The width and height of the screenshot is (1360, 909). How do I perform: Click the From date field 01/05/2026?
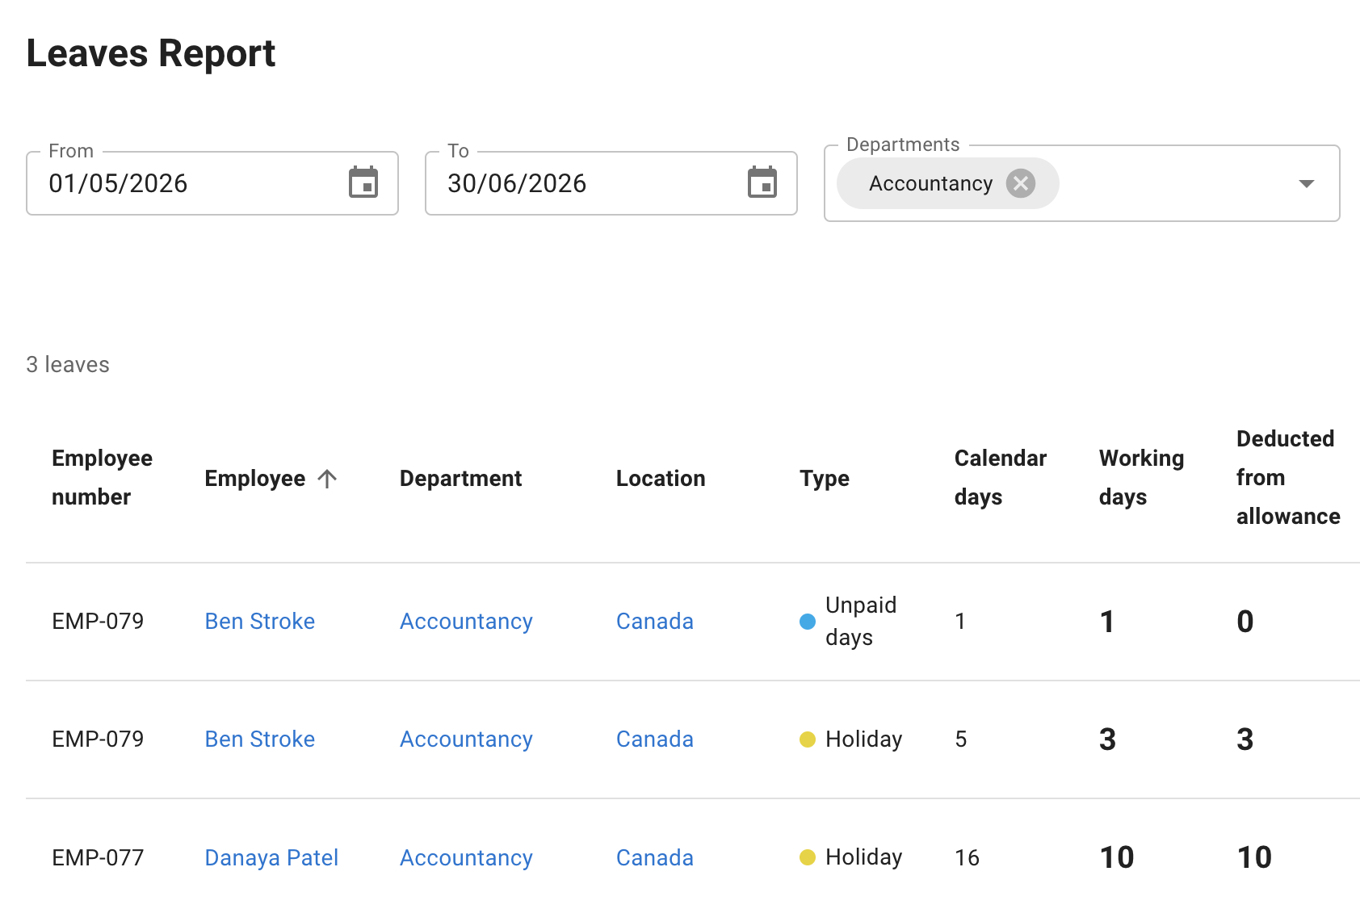pos(212,183)
